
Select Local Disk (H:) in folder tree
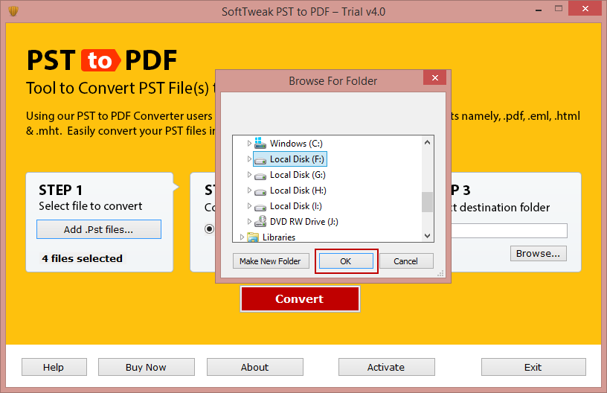tap(298, 191)
